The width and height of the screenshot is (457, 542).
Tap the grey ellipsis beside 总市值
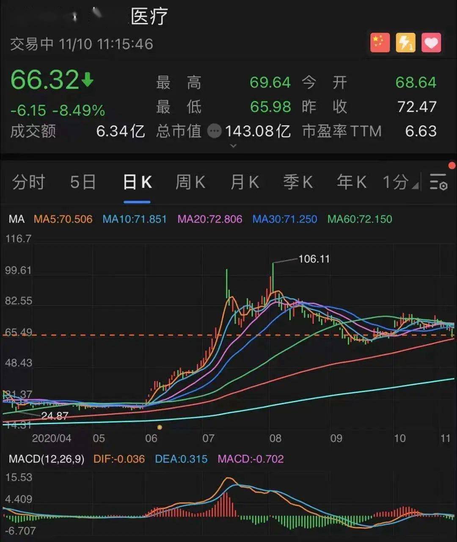[215, 131]
